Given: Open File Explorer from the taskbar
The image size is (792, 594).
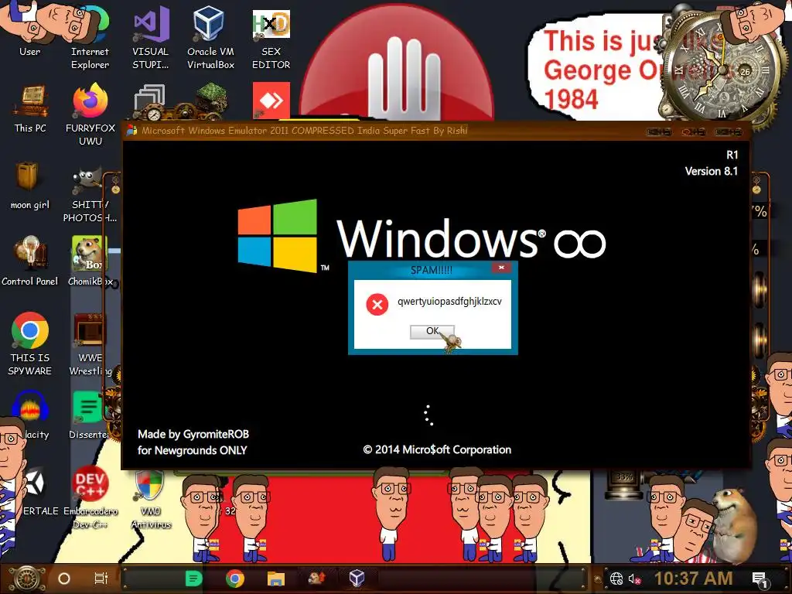Looking at the screenshot, I should (276, 579).
